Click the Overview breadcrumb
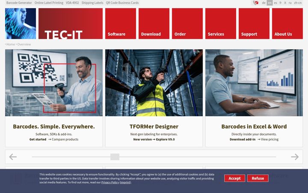 (24, 44)
